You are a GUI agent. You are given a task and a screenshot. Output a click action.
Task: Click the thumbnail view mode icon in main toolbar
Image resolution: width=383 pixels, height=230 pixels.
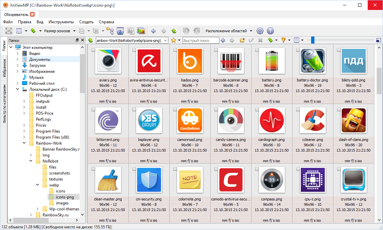click(19, 31)
